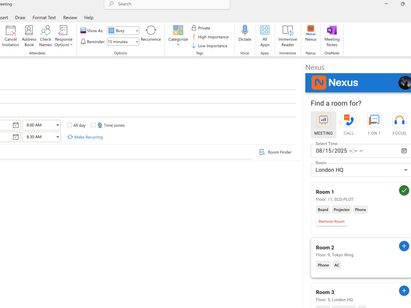Click the Projector tag in Room 1
The image size is (411, 308).
pos(342,210)
